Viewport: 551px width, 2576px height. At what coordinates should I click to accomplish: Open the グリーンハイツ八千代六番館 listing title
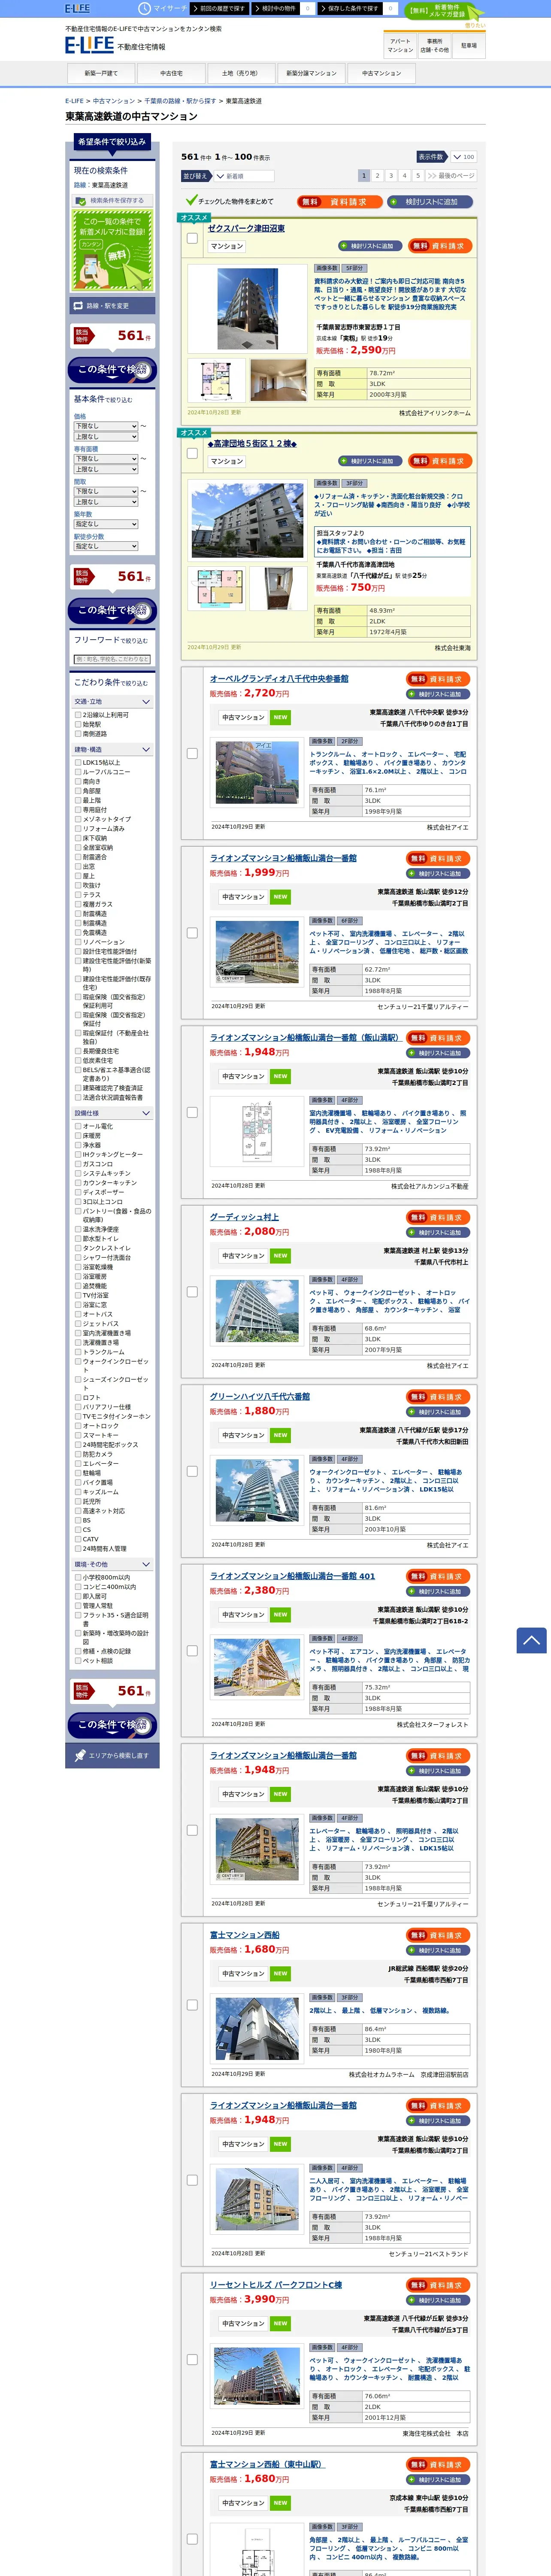260,1396
